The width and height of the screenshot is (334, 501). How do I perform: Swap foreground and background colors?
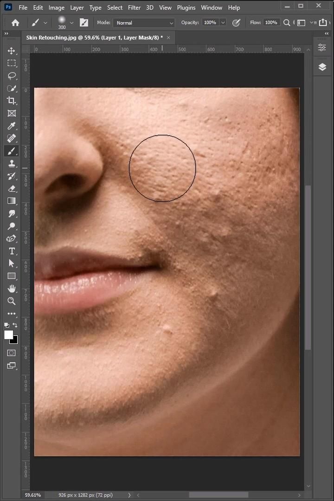coord(15,325)
